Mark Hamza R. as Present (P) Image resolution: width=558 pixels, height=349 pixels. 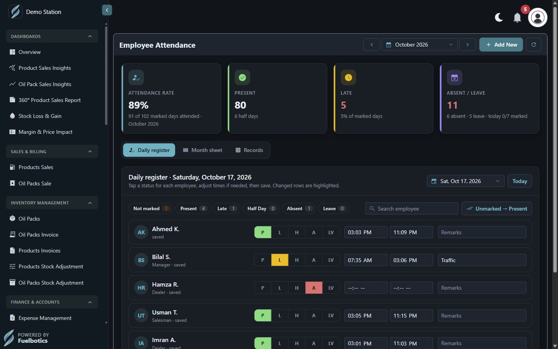263,288
